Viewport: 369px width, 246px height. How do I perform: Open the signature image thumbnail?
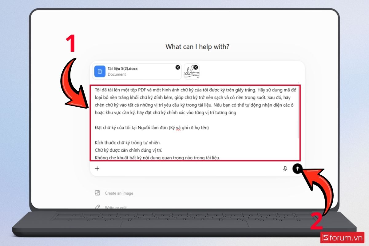pyautogui.click(x=192, y=71)
